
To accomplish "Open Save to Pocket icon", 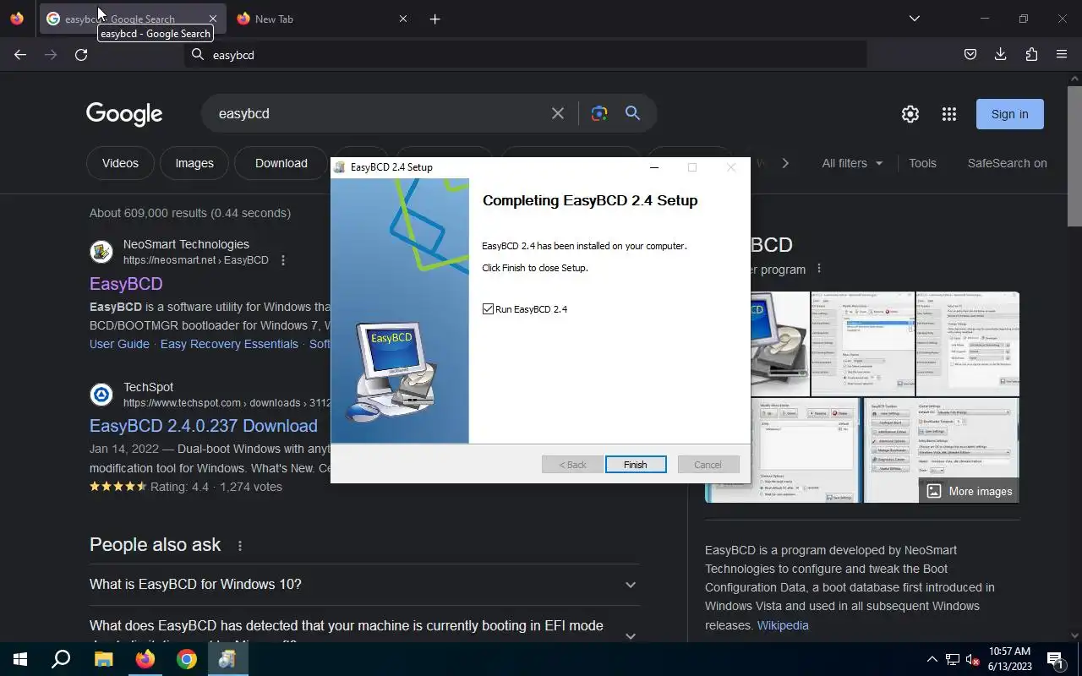I will coord(970,55).
